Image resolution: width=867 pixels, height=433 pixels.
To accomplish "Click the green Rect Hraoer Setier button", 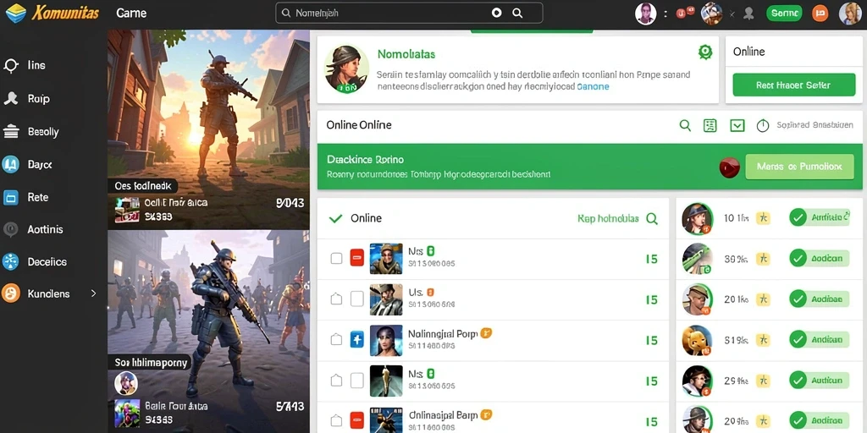I will [x=792, y=85].
